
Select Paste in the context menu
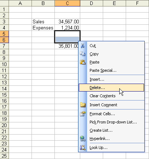tap(111, 62)
